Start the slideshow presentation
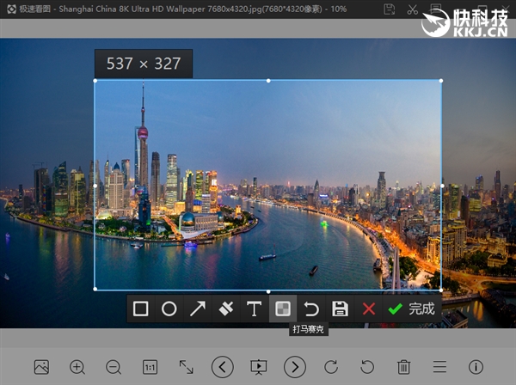This screenshot has height=385, width=516. tap(258, 367)
